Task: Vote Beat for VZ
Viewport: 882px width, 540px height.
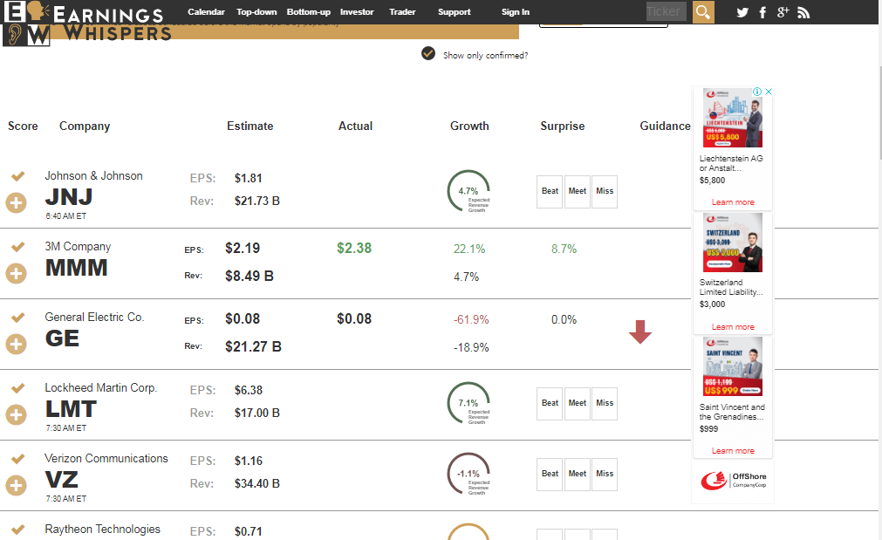Action: (550, 474)
